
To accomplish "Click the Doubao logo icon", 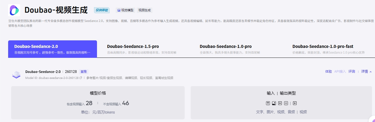I will [14, 10].
